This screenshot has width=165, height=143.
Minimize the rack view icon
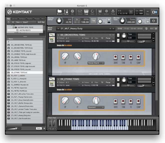click(147, 12)
